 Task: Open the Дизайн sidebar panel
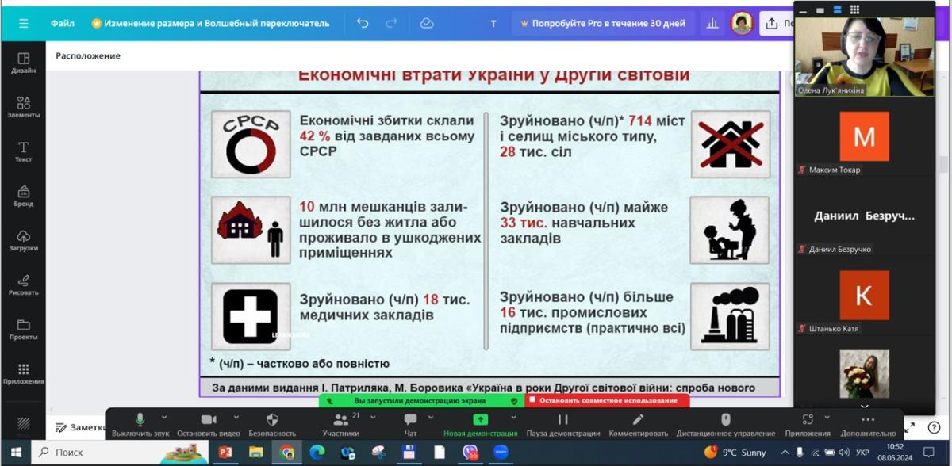pos(23,63)
